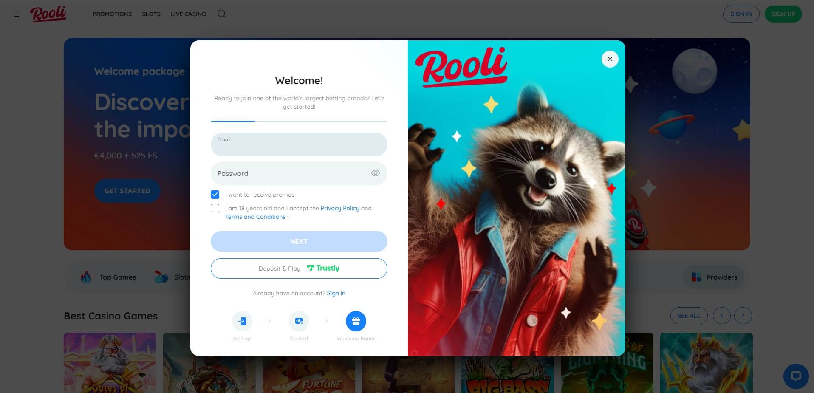Click the Slots cherry icon
The height and width of the screenshot is (393, 814).
[x=161, y=277]
